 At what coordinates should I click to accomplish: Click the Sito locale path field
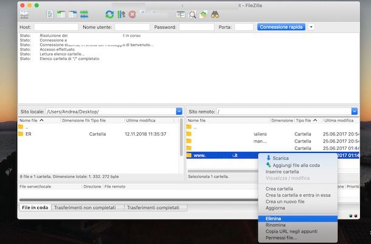point(111,112)
